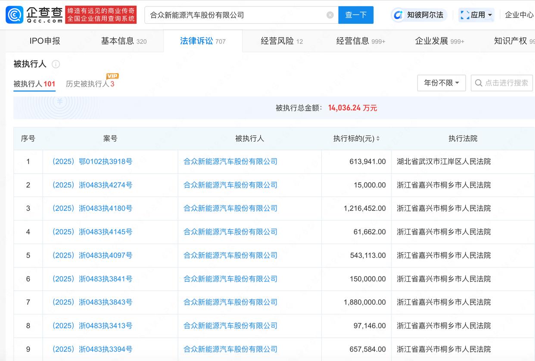The height and width of the screenshot is (361, 535).
Task: Clear the search box with the X icon
Action: pos(330,15)
